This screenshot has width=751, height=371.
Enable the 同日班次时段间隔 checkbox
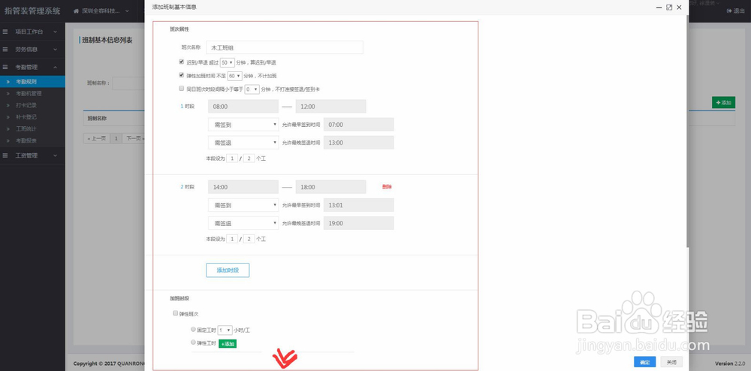(182, 89)
